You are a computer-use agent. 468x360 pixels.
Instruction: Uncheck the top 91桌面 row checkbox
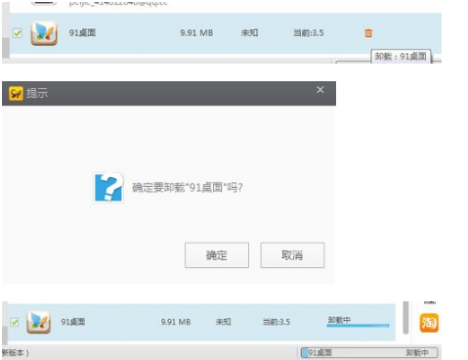[18, 33]
